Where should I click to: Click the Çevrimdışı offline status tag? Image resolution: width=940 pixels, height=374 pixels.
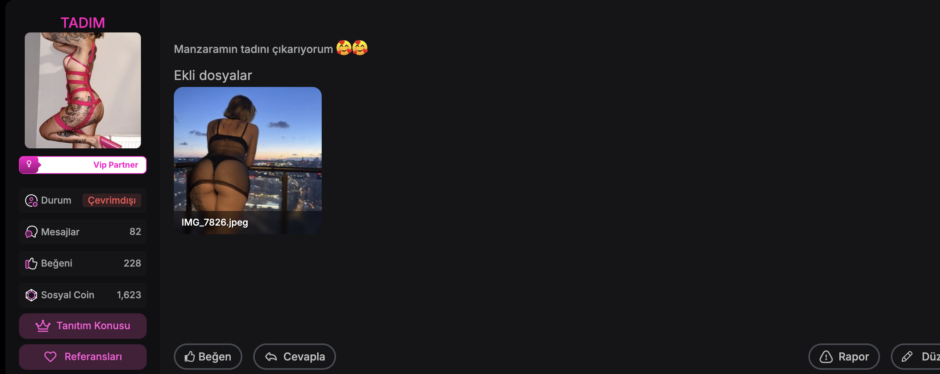click(x=111, y=201)
